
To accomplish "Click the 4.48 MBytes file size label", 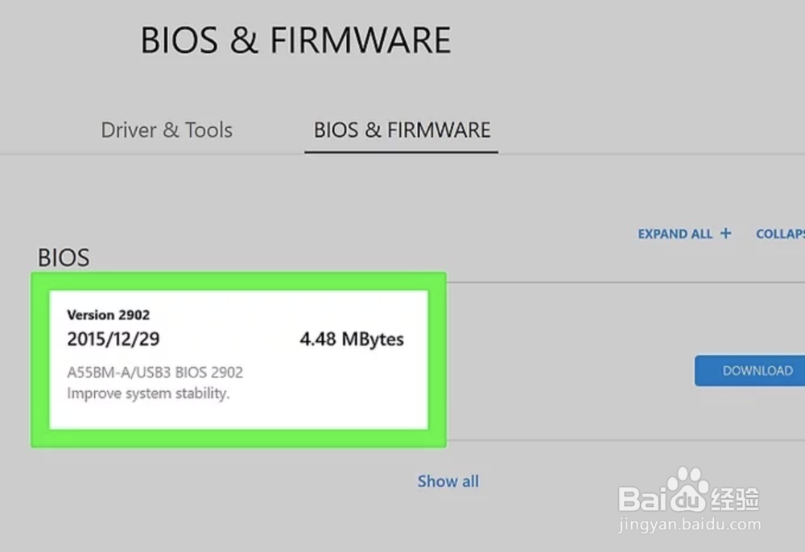I will click(x=352, y=339).
